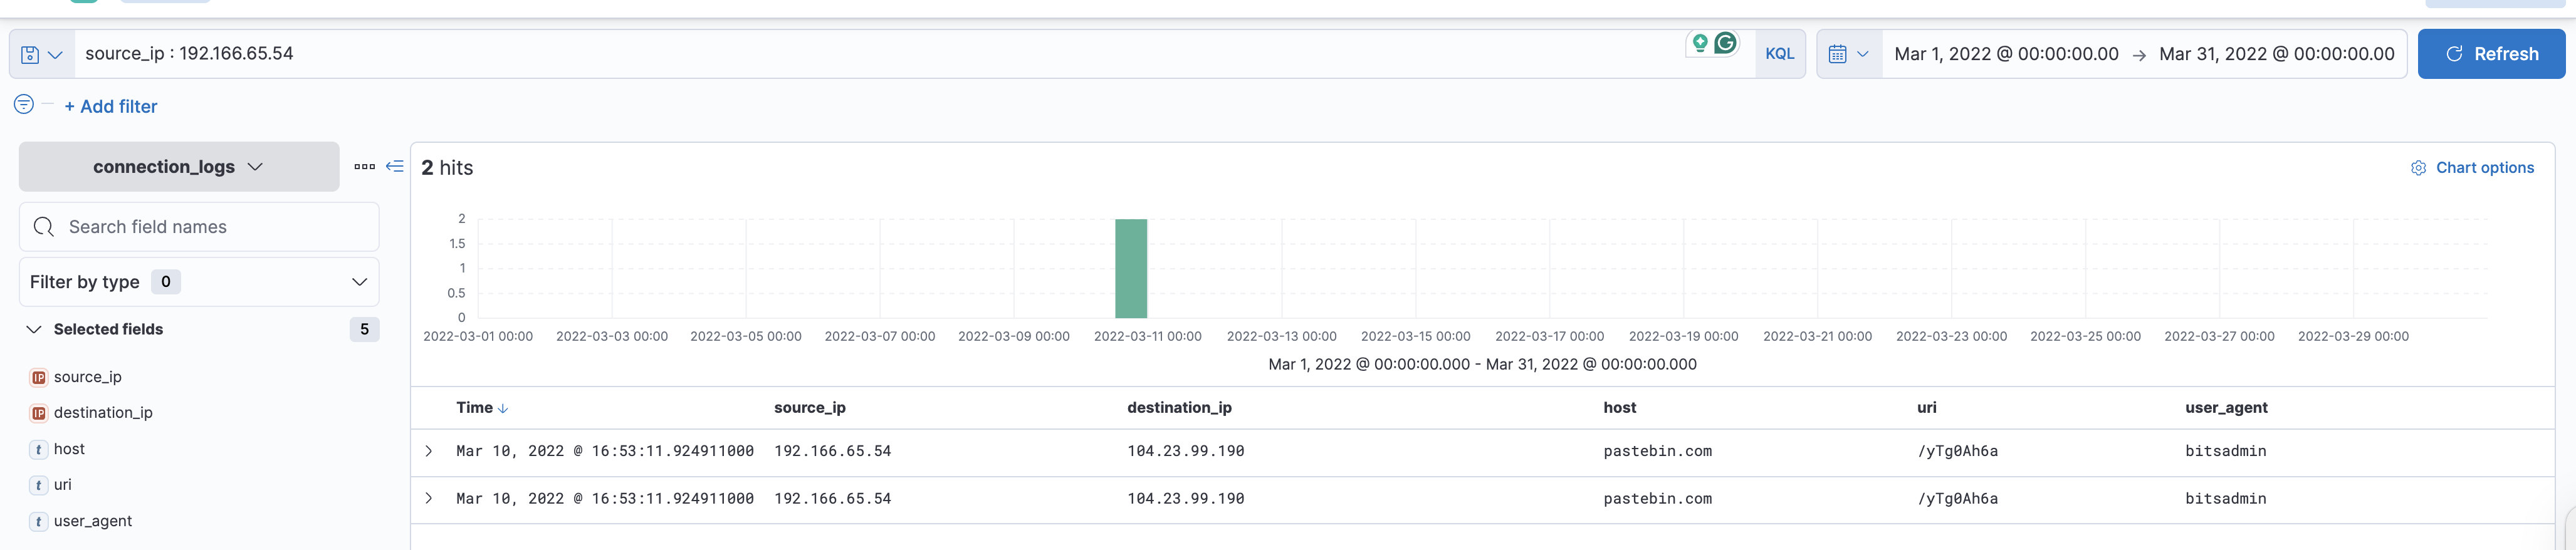Click destination_ip column header
This screenshot has height=550, width=2576.
tap(1179, 408)
